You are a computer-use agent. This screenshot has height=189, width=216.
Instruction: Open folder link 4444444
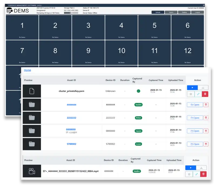pyautogui.click(x=72, y=105)
